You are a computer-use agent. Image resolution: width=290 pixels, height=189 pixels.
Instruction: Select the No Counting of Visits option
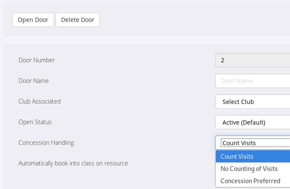click(x=253, y=169)
